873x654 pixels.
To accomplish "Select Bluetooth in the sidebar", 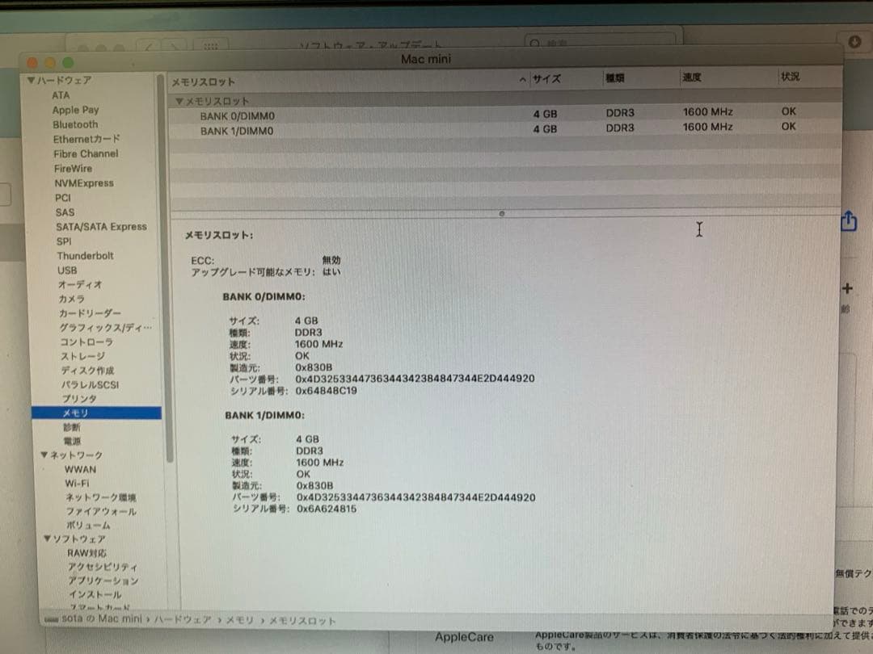I will pyautogui.click(x=74, y=124).
